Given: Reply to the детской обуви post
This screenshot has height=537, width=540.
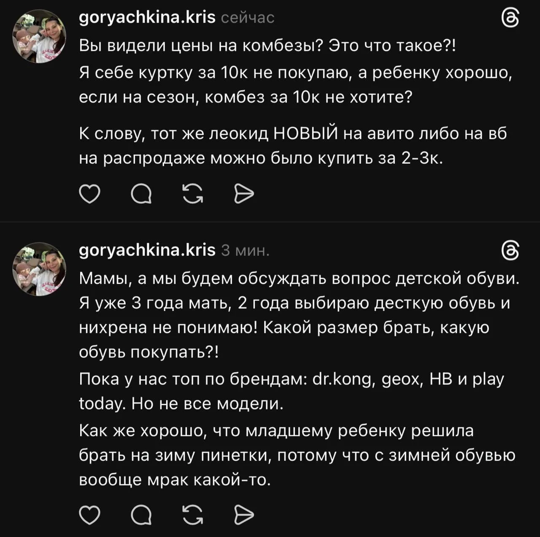Looking at the screenshot, I should point(141,515).
